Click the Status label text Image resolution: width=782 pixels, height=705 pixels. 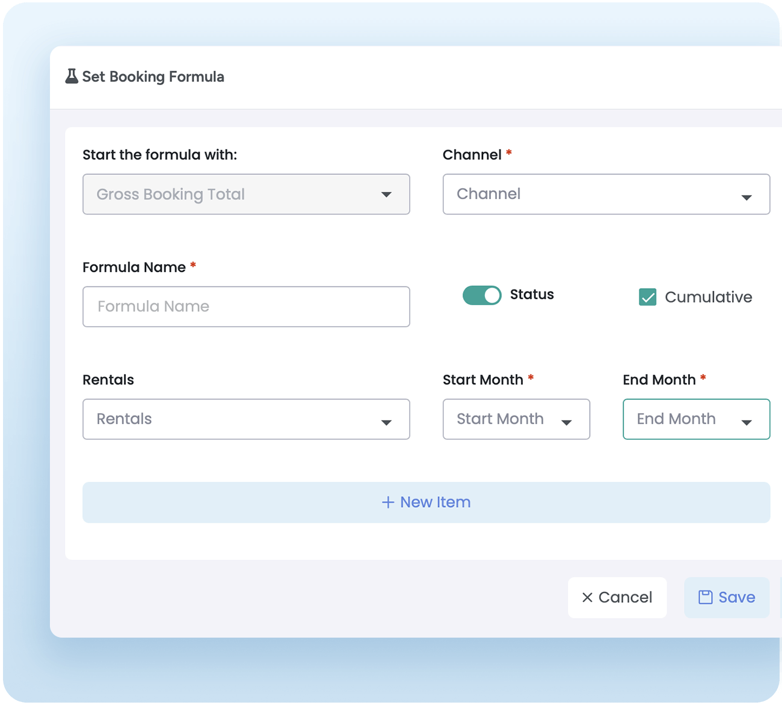click(x=532, y=295)
